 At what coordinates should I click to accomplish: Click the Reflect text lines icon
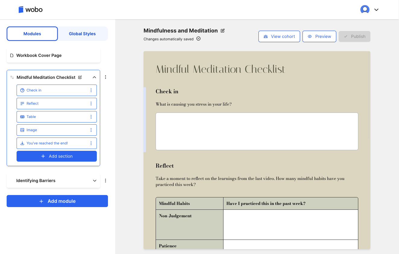point(22,104)
